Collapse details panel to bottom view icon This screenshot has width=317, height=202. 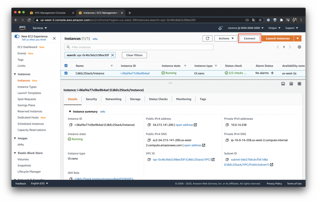pos(283,84)
